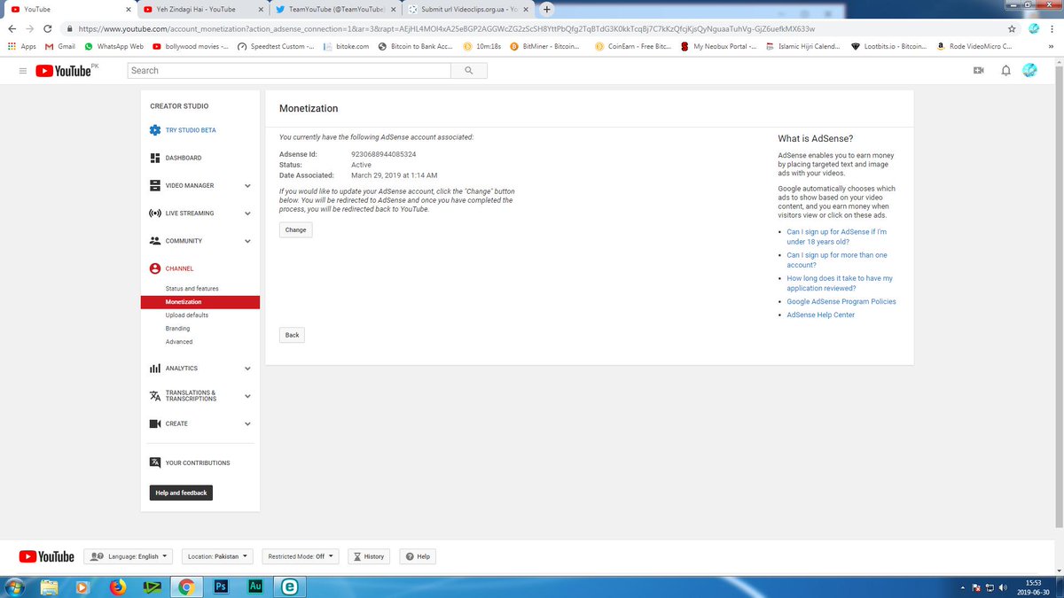This screenshot has height=598, width=1064.
Task: Click the Back button
Action: (x=293, y=335)
